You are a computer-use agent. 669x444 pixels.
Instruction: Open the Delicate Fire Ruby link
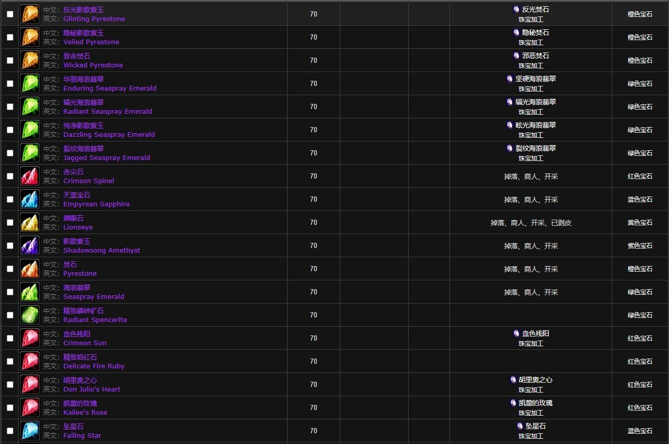click(94, 366)
